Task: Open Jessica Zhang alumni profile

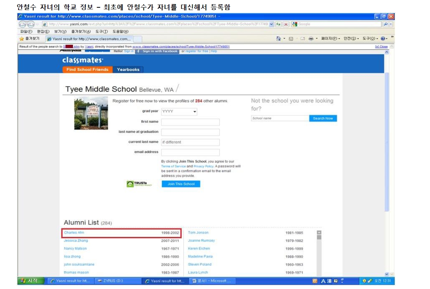Action: click(76, 240)
